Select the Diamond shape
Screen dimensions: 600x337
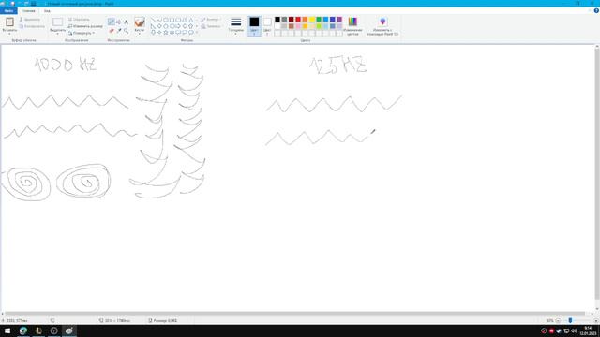pyautogui.click(x=159, y=26)
